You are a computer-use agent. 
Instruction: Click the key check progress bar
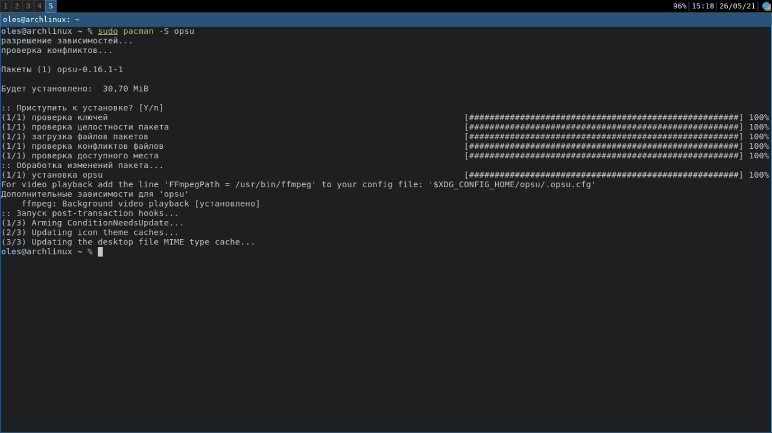604,117
